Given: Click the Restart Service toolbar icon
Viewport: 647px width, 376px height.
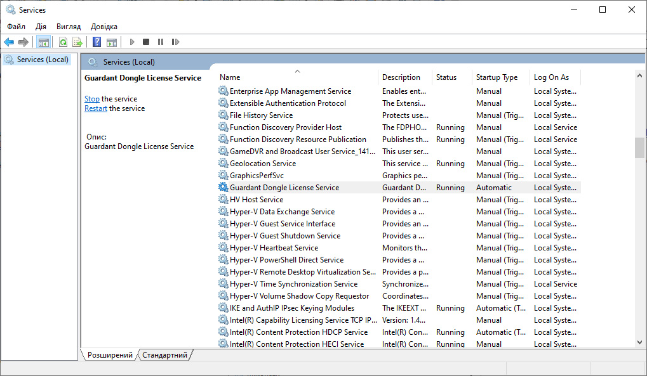Looking at the screenshot, I should (175, 42).
